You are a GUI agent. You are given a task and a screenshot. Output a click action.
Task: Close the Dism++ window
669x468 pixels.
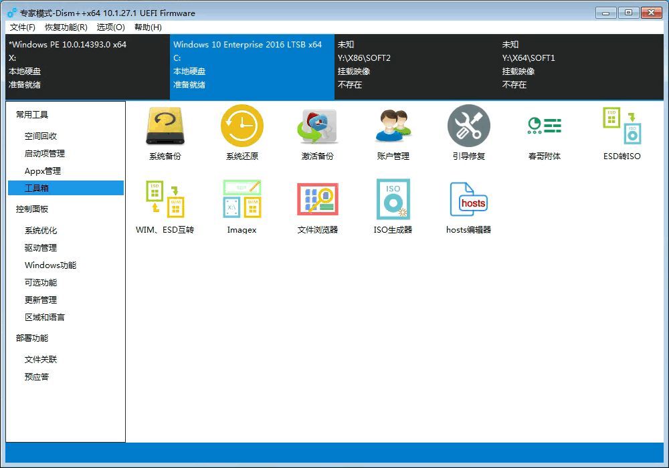[x=652, y=13]
